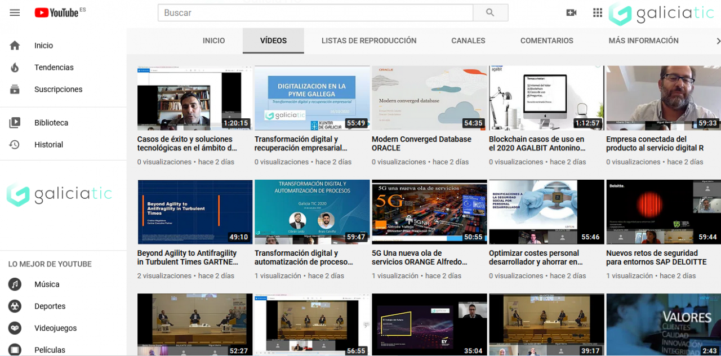Image resolution: width=721 pixels, height=356 pixels.
Task: Focus the Buscar search field
Action: 315,12
